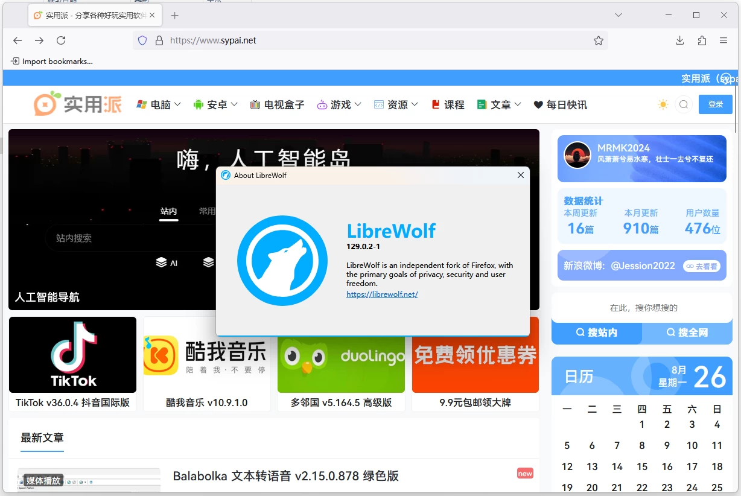Click the LibreWolf wolf logo in the dialog

click(282, 261)
